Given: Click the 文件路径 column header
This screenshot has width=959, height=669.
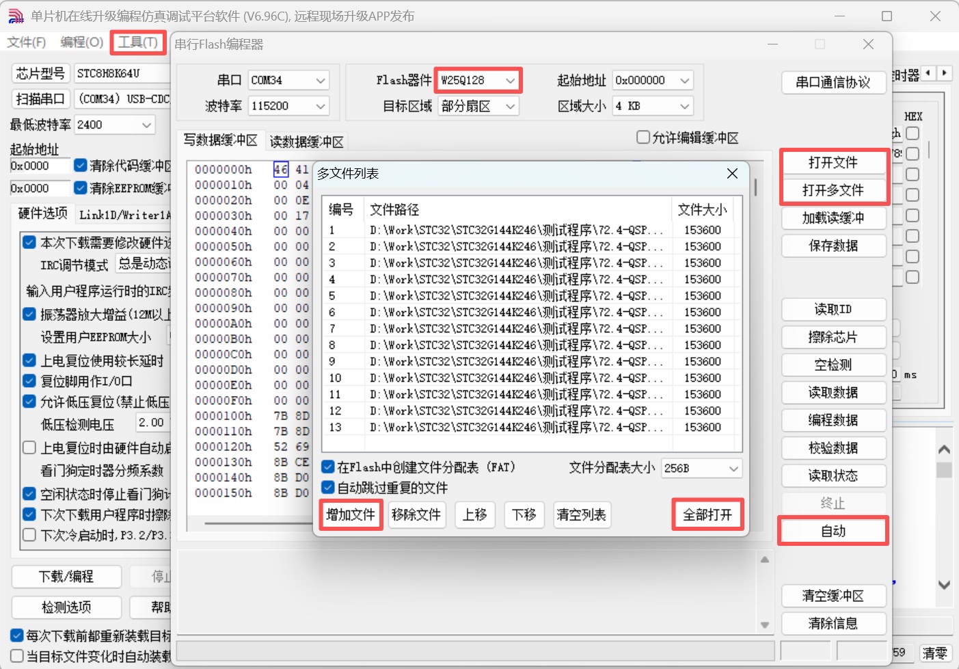Looking at the screenshot, I should pyautogui.click(x=517, y=209).
